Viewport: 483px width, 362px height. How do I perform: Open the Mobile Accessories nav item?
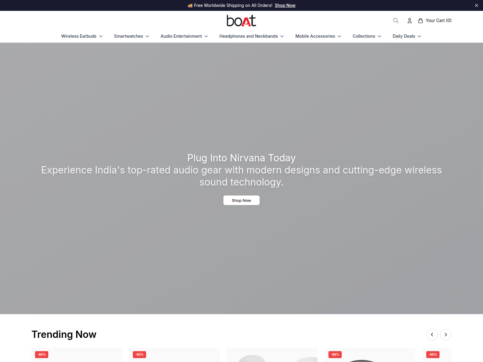(315, 36)
